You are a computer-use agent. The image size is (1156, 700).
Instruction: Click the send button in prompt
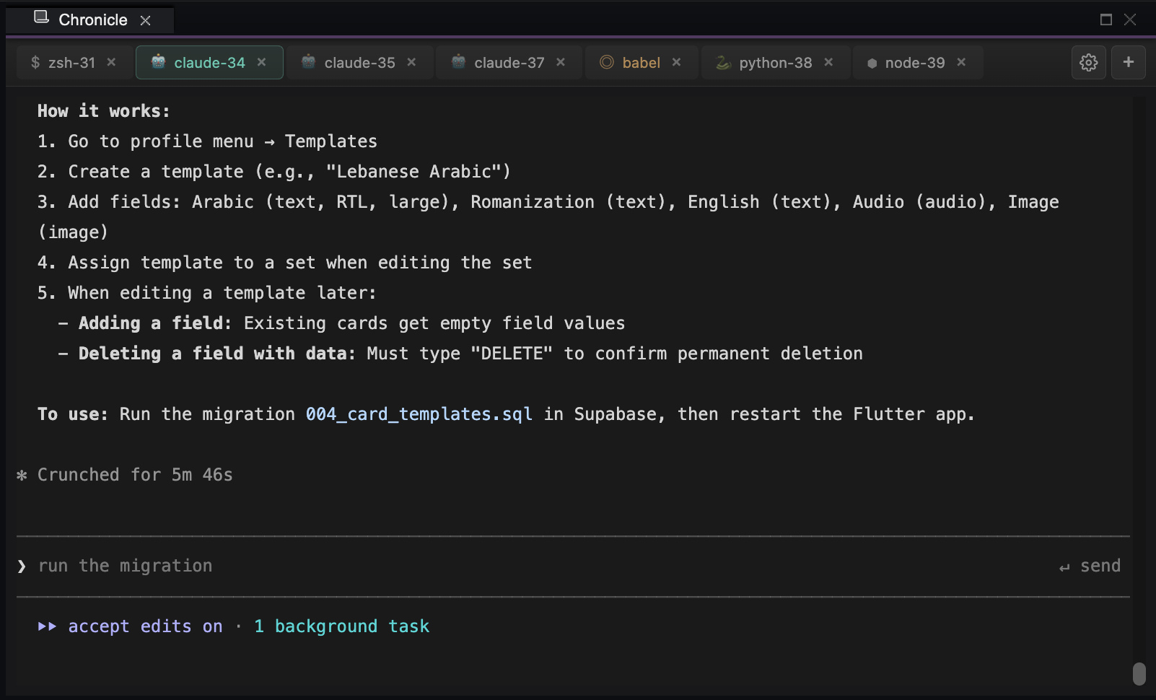[x=1090, y=566]
